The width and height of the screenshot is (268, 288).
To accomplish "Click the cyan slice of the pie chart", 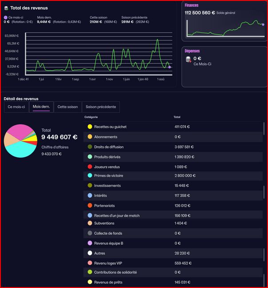I will pos(20,150).
